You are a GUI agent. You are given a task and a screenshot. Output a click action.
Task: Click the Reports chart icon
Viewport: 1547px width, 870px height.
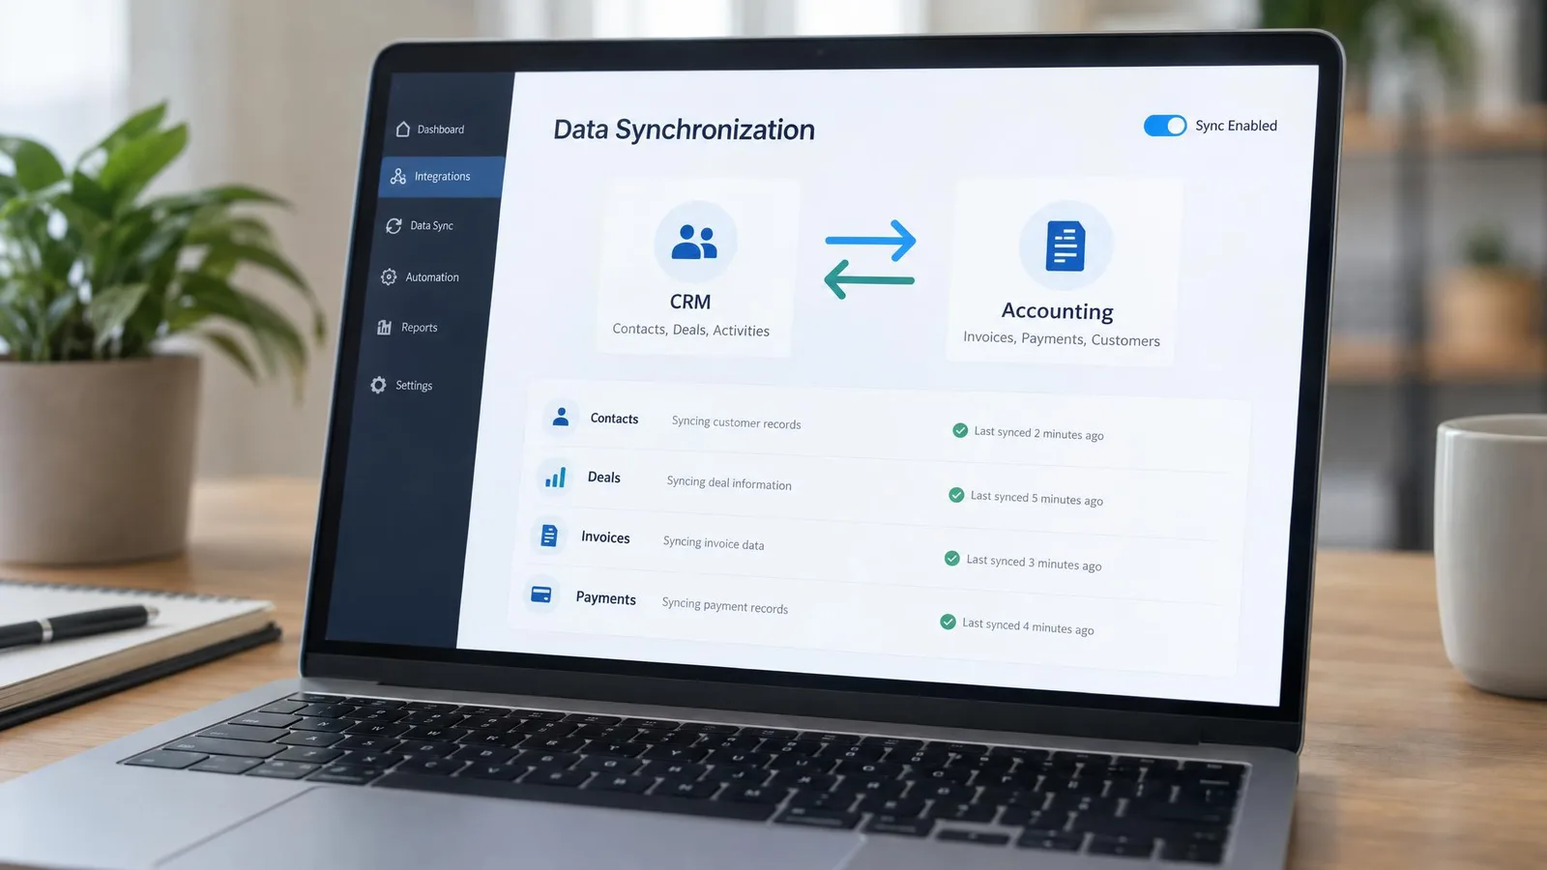[x=384, y=327]
